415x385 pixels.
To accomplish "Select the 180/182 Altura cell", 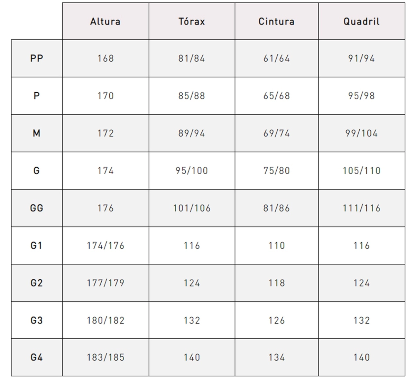I will tap(105, 320).
